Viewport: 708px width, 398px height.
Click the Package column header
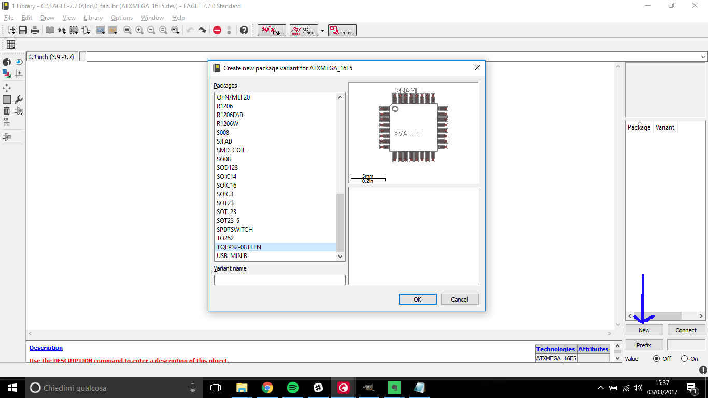(639, 127)
